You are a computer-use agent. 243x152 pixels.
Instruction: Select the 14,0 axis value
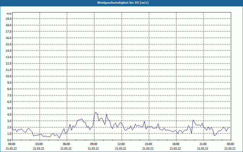tap(9, 50)
